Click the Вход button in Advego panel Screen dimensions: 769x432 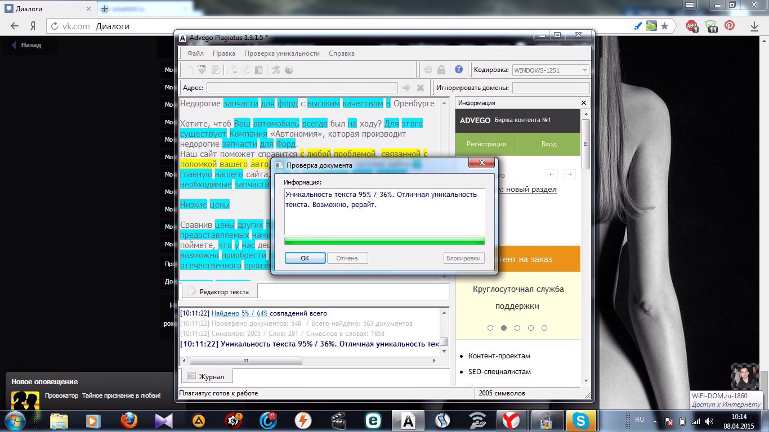(x=549, y=144)
